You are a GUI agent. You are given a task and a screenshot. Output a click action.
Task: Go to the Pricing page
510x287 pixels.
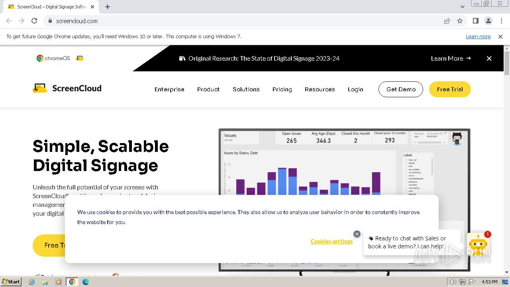click(x=282, y=89)
